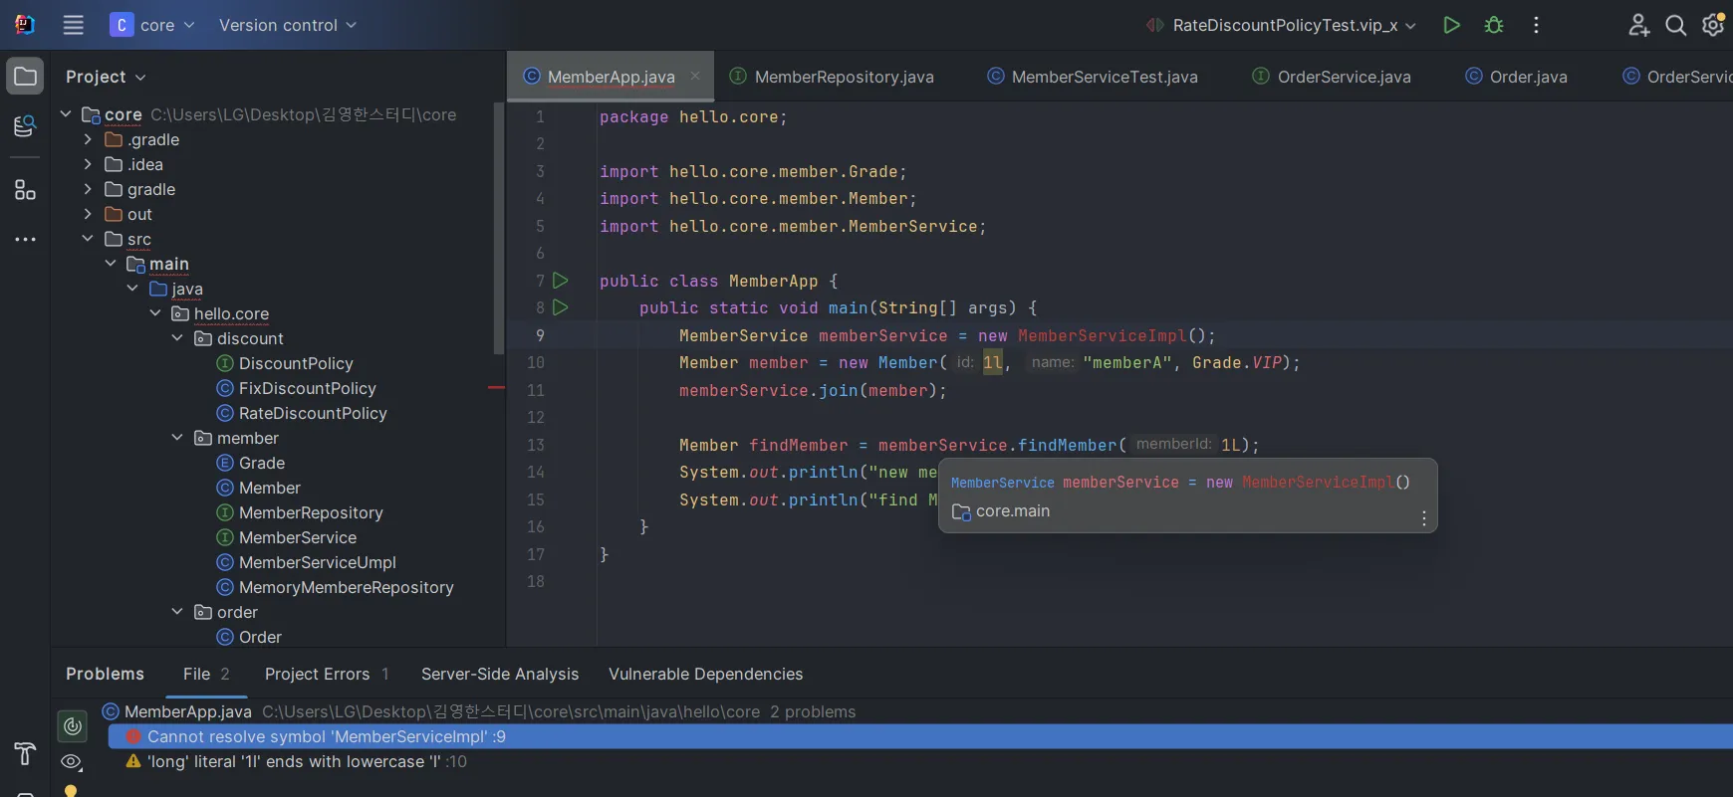The height and width of the screenshot is (797, 1733).
Task: Switch to OrderService.java tab
Action: tap(1332, 77)
